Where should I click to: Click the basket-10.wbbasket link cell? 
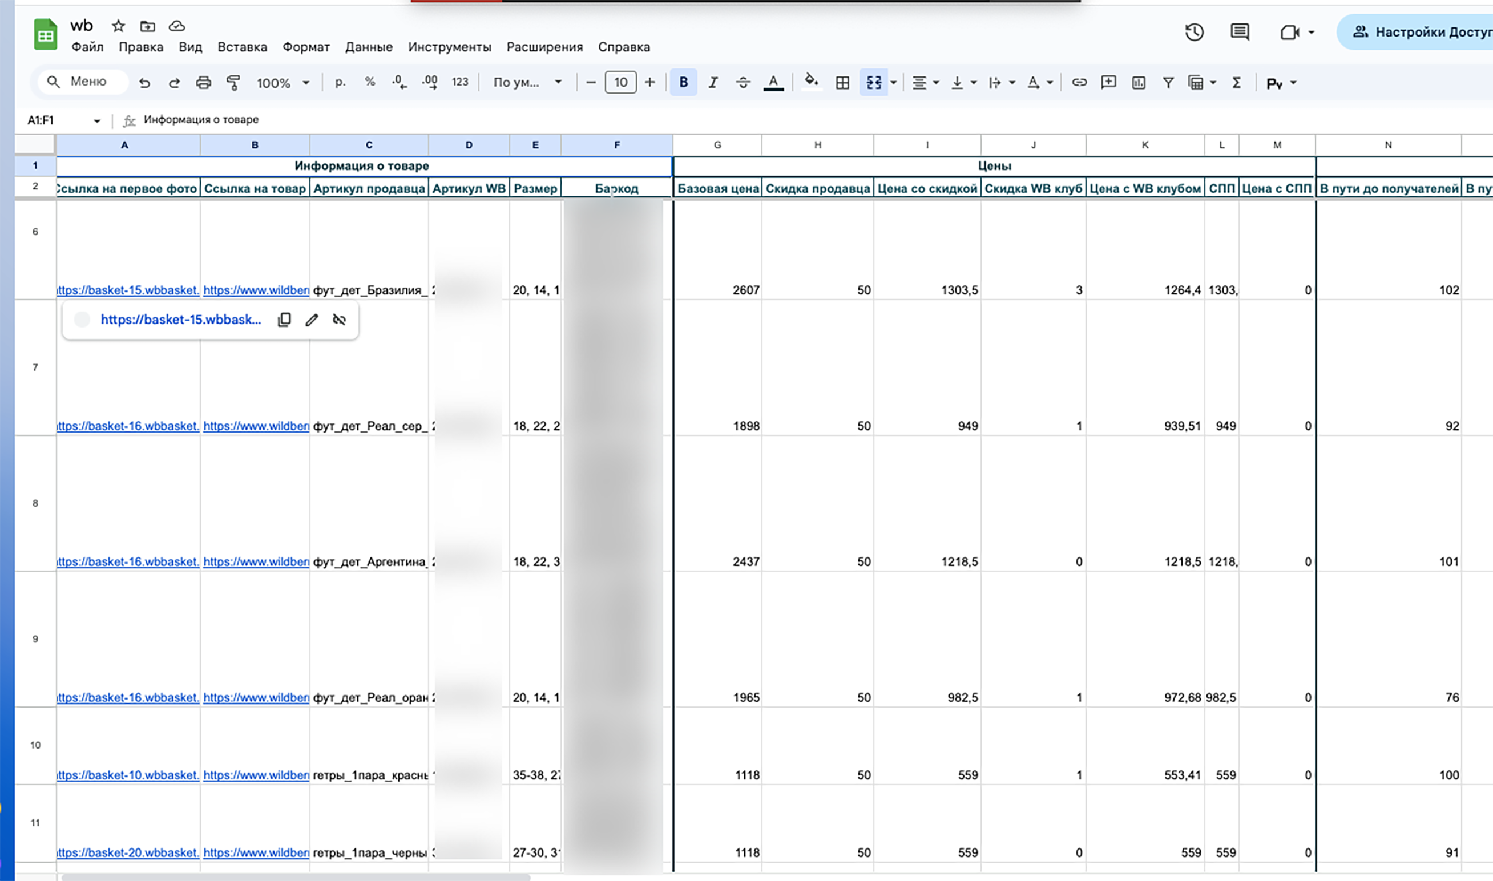[128, 775]
